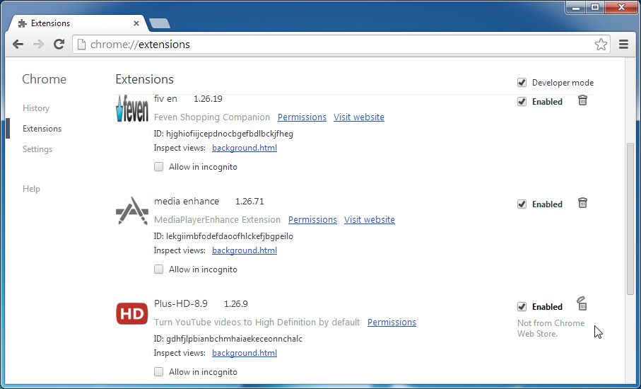Close the Extensions tab
The width and height of the screenshot is (641, 389).
(x=136, y=23)
